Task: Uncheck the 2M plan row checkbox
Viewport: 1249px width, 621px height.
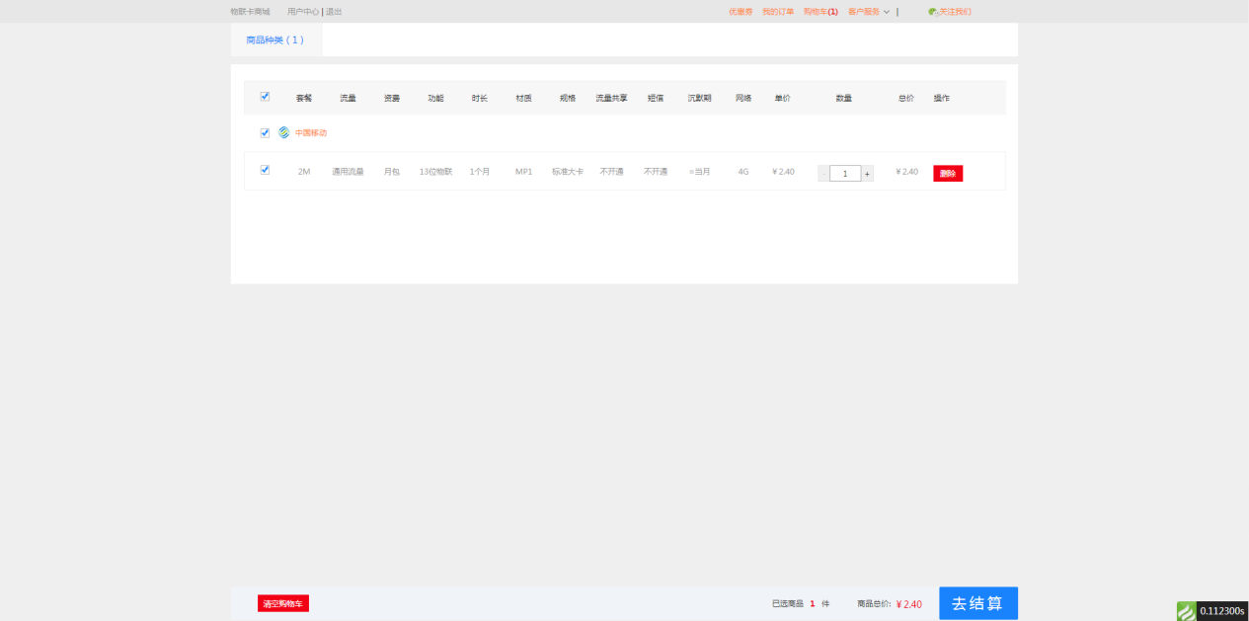Action: 265,170
